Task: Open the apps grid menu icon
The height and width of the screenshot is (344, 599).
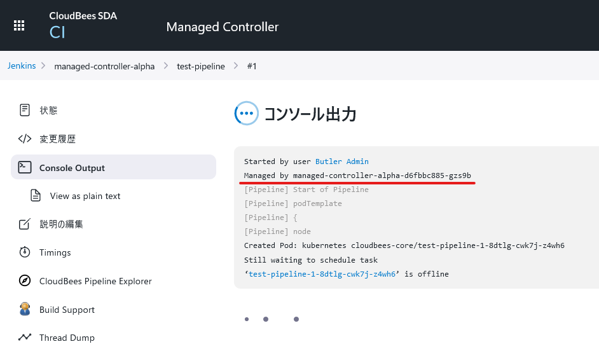Action: 19,25
